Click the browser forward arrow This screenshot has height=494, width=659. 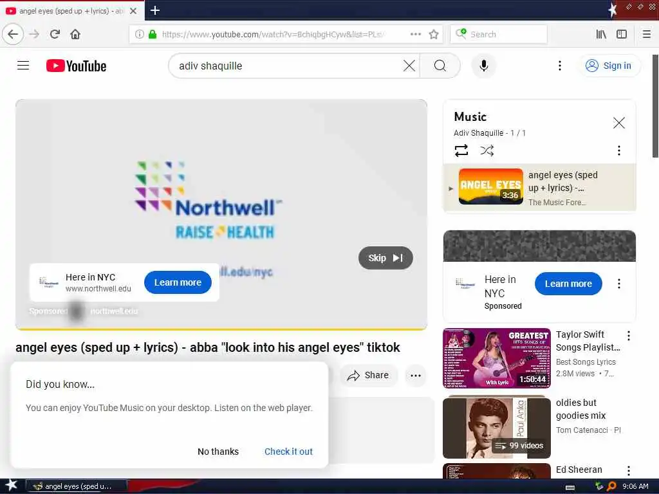pyautogui.click(x=35, y=34)
